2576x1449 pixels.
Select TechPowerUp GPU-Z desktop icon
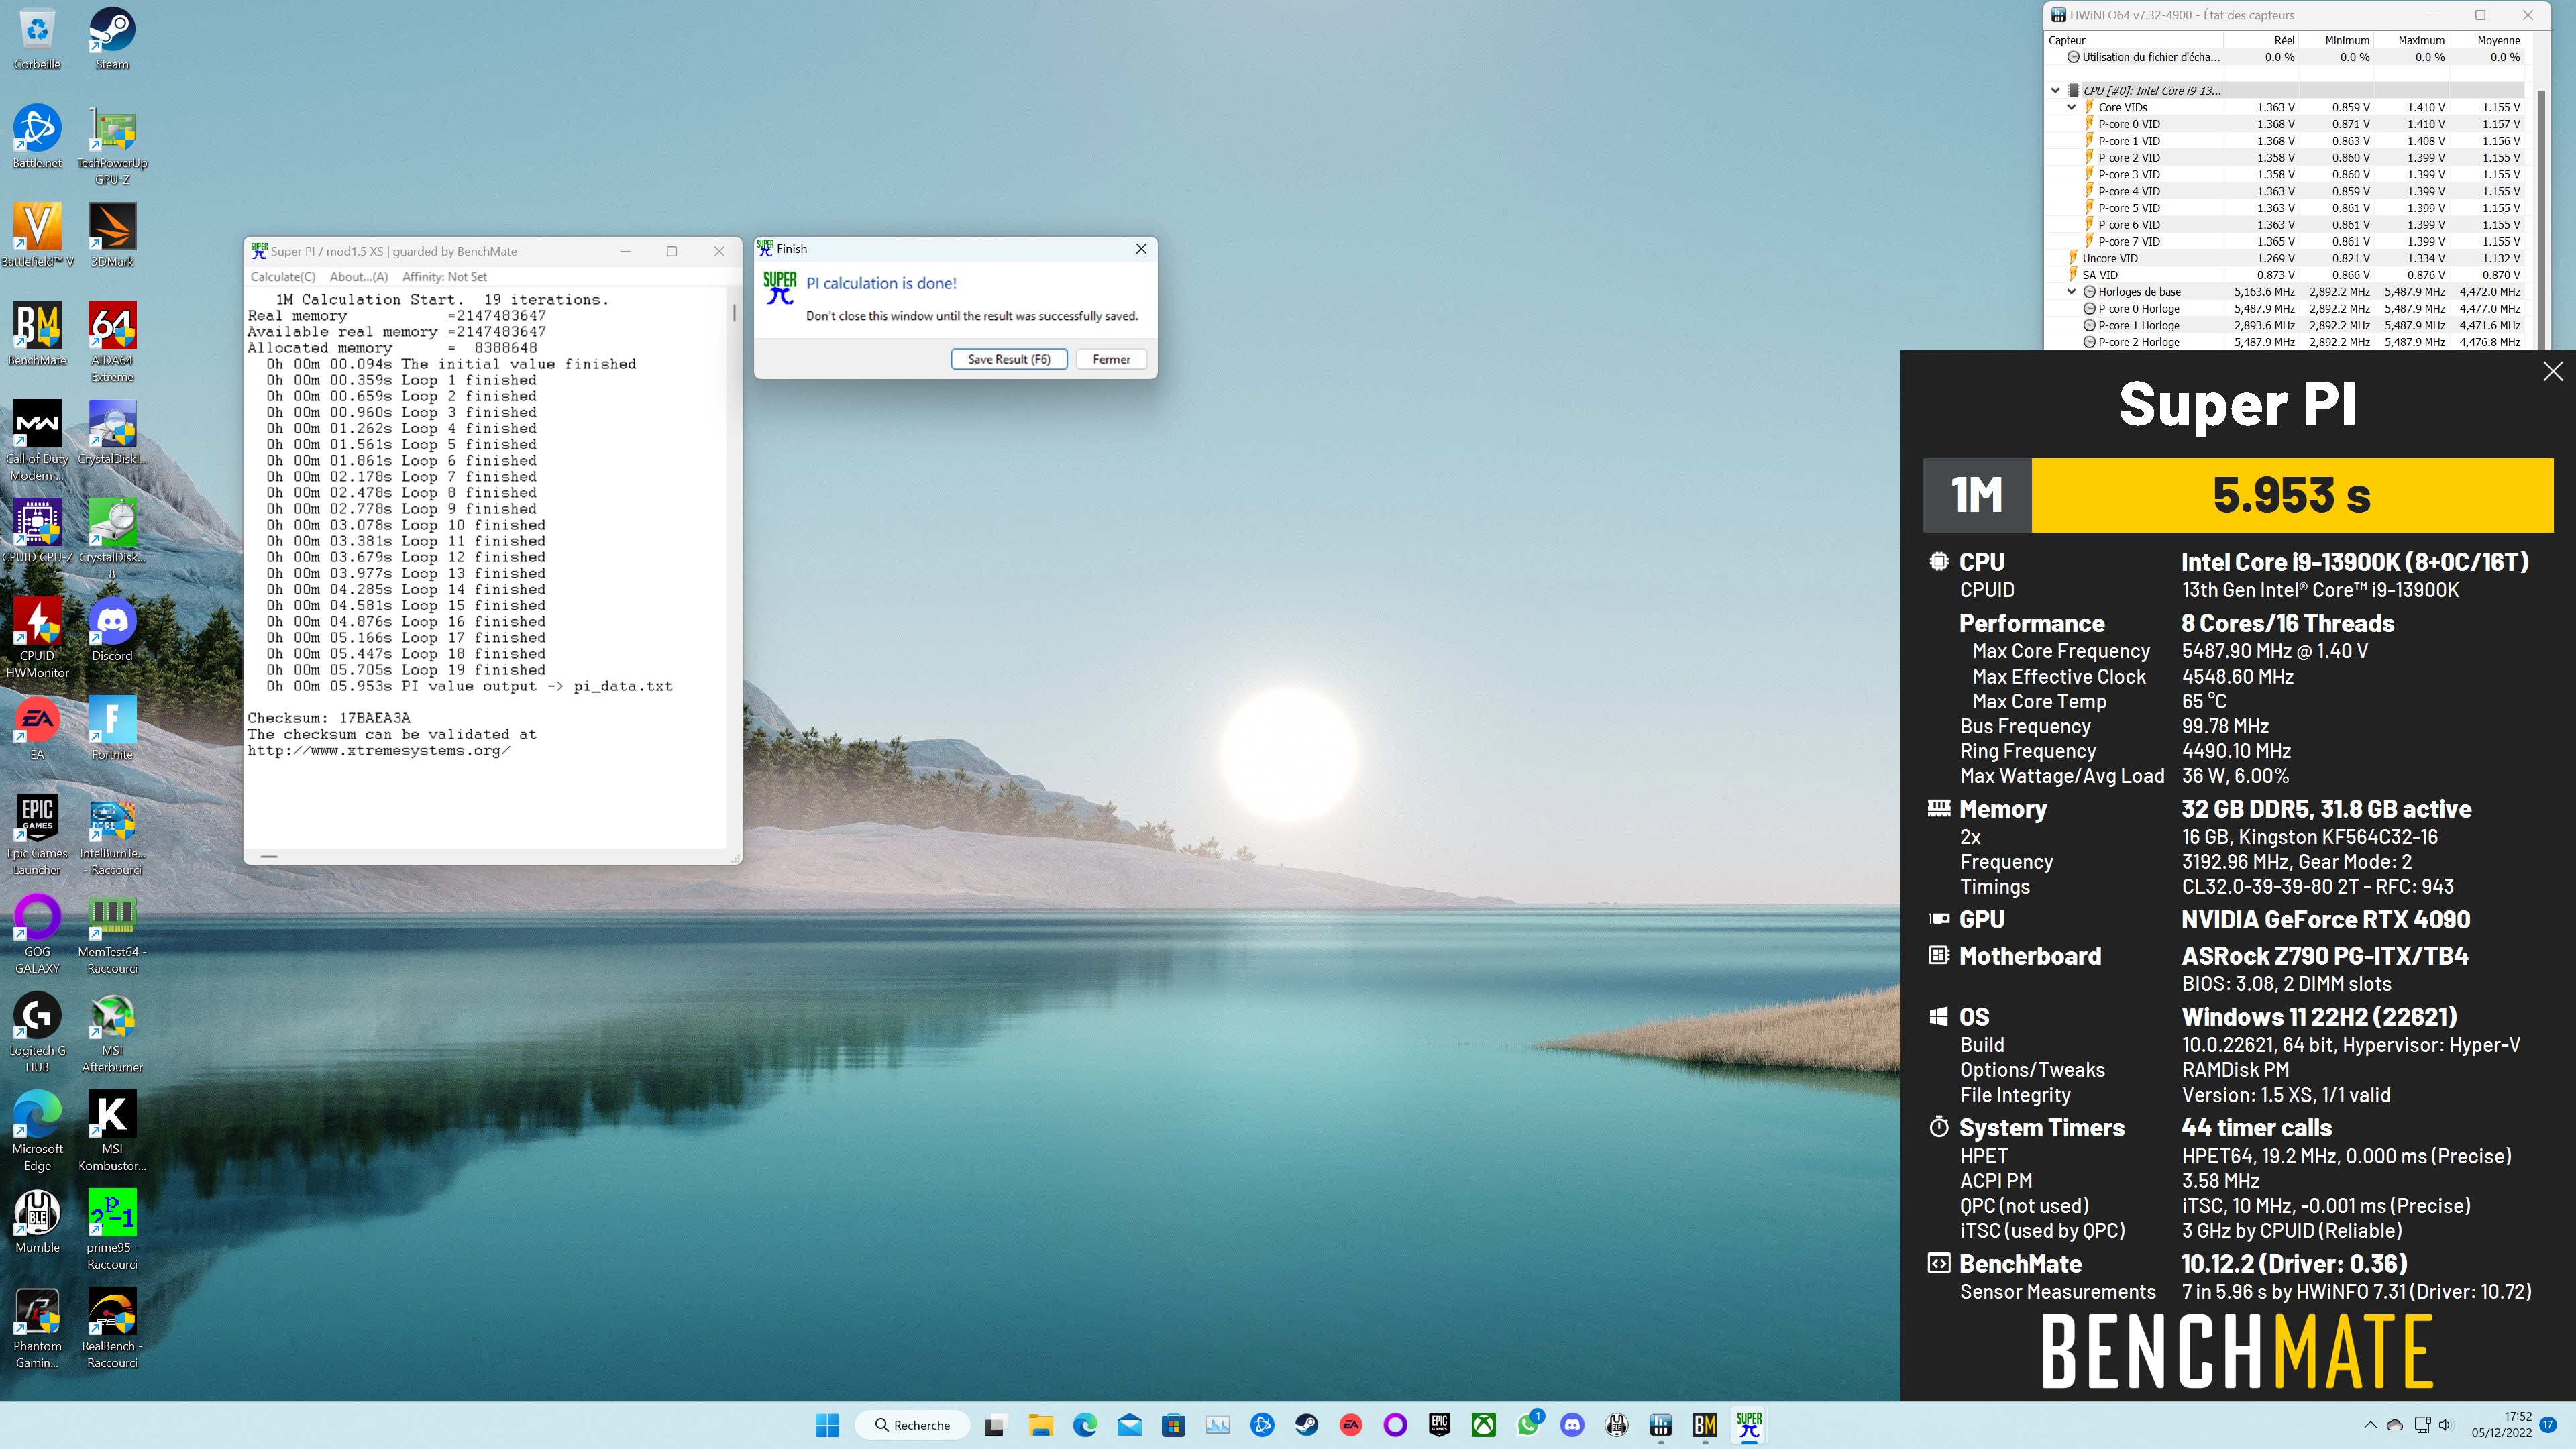[112, 145]
